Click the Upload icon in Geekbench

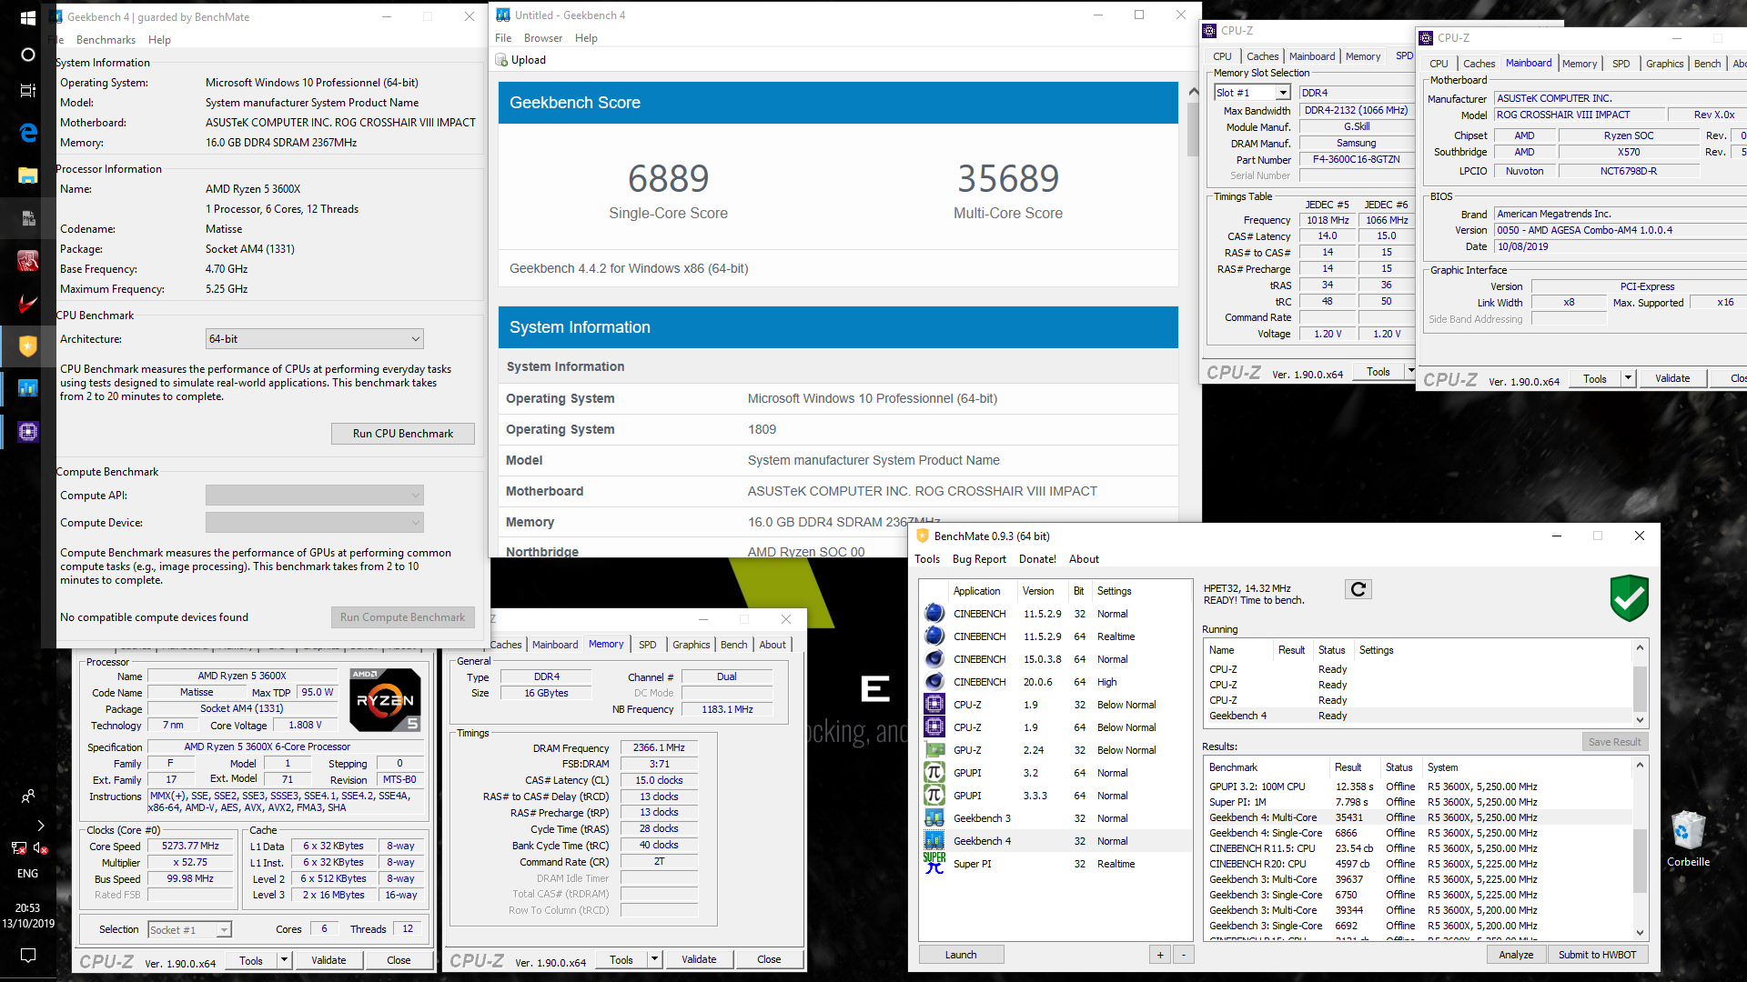501,60
